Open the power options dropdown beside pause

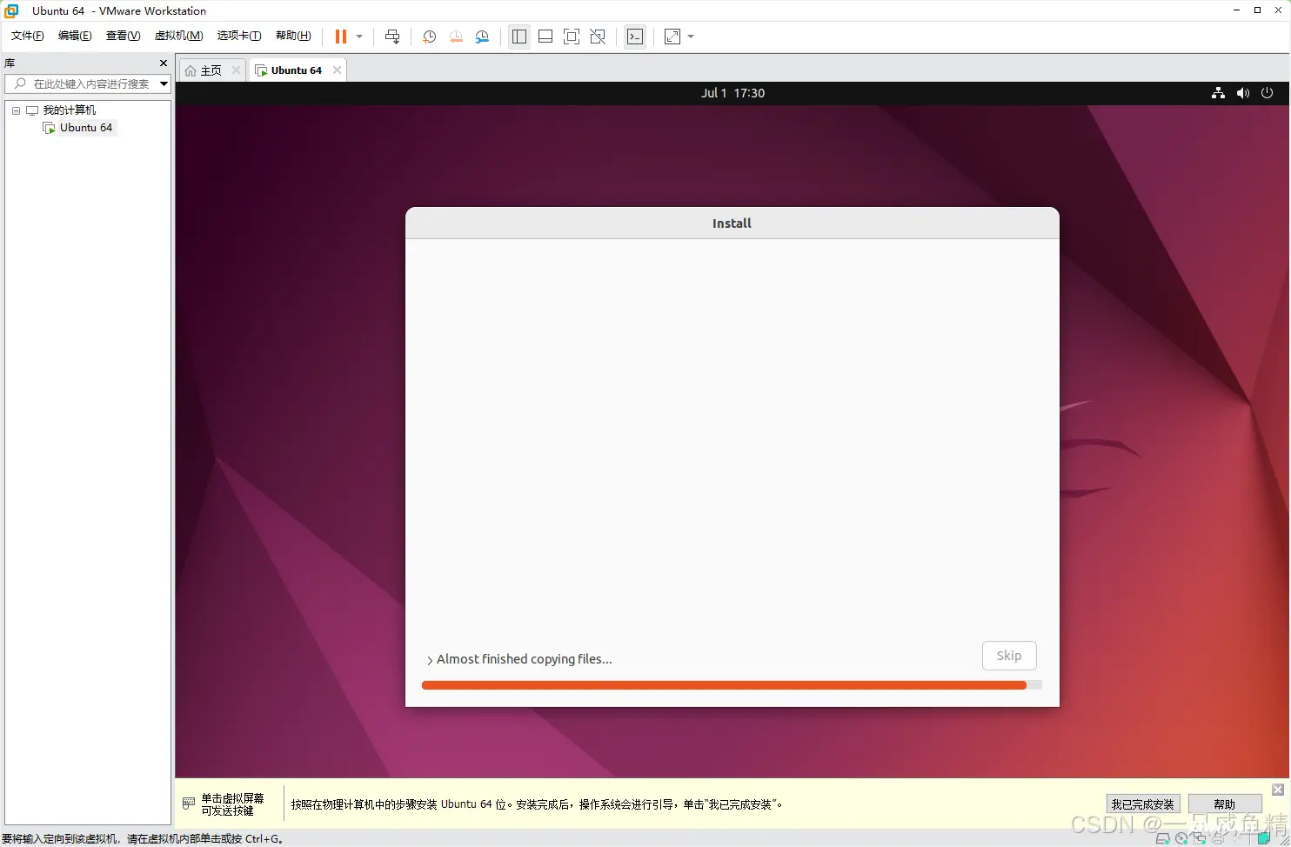coord(359,37)
